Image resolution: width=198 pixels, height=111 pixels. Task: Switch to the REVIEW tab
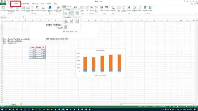(x=49, y=4)
